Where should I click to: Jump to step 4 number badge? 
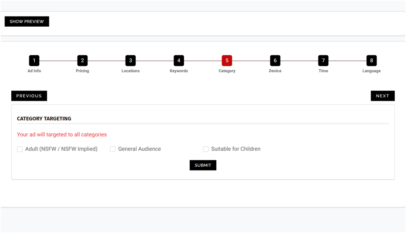(x=179, y=61)
